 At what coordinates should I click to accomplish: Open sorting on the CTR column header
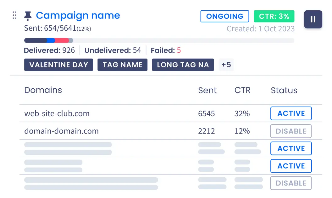pyautogui.click(x=242, y=91)
